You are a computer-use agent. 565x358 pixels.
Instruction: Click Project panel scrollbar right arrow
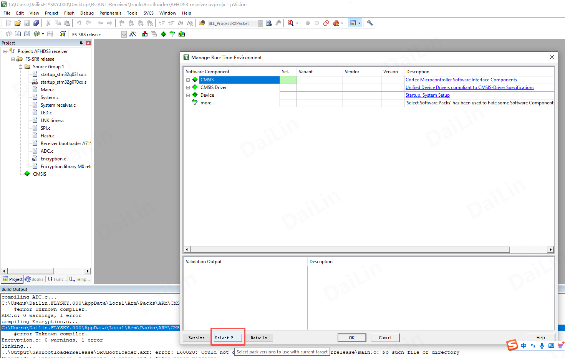click(x=88, y=271)
